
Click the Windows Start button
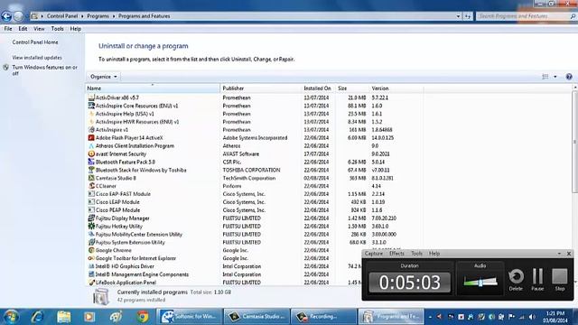click(10, 317)
